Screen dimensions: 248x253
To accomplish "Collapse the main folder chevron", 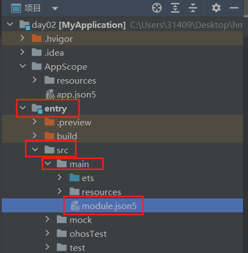I will tap(48, 163).
